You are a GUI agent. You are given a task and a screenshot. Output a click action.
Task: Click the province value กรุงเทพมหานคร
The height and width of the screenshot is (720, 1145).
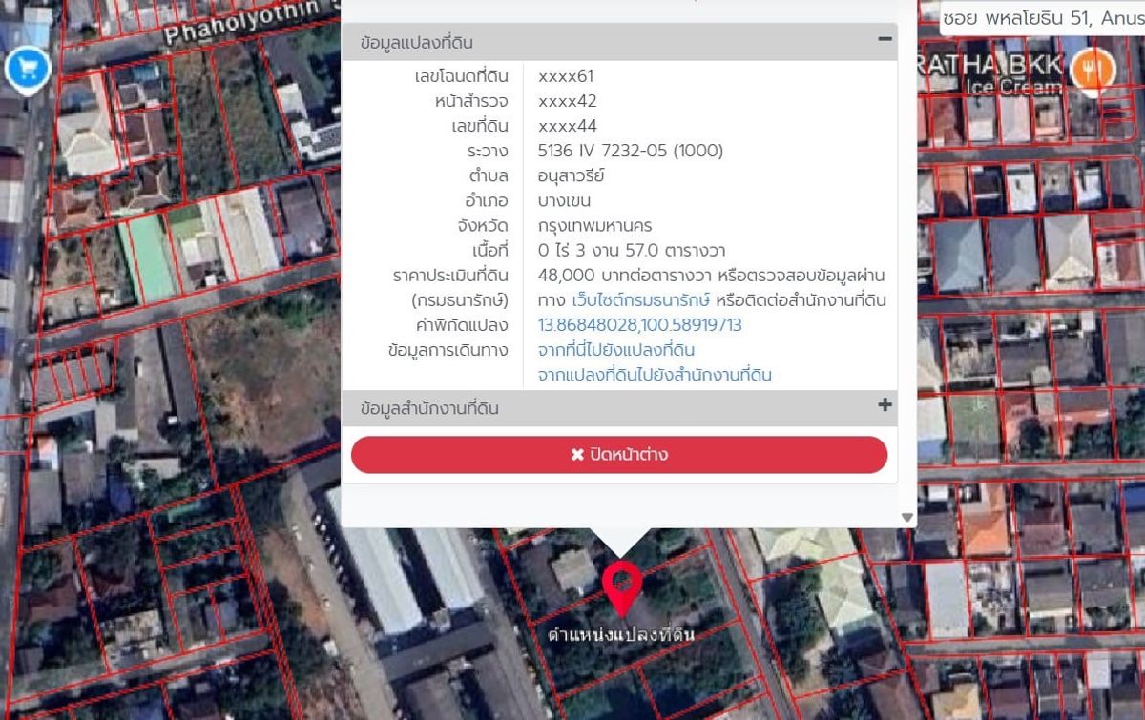[x=594, y=226]
